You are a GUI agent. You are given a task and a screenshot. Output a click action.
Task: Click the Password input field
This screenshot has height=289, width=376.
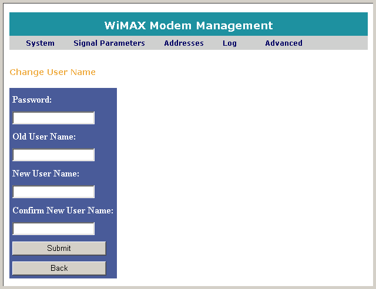click(x=53, y=118)
